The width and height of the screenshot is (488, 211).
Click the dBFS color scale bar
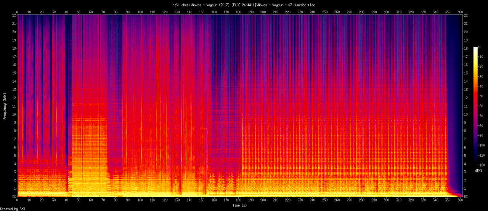(475, 106)
